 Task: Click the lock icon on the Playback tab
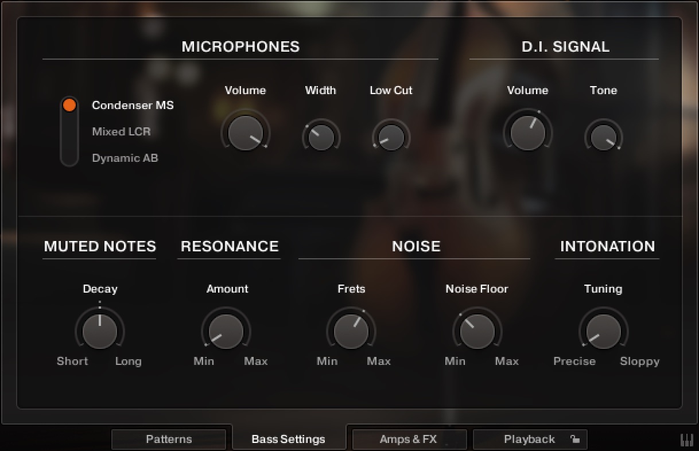pyautogui.click(x=576, y=439)
